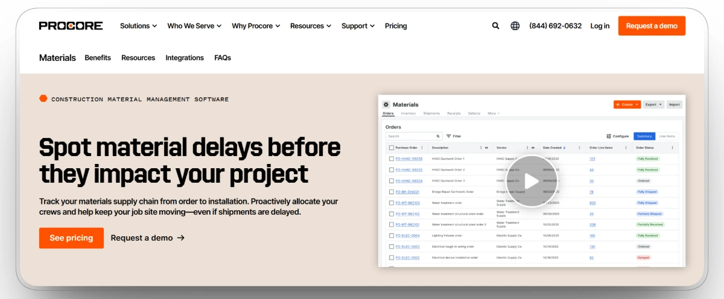This screenshot has height=299, width=724.
Task: Check the box for PO-HVAC-99334
Action: (392, 181)
